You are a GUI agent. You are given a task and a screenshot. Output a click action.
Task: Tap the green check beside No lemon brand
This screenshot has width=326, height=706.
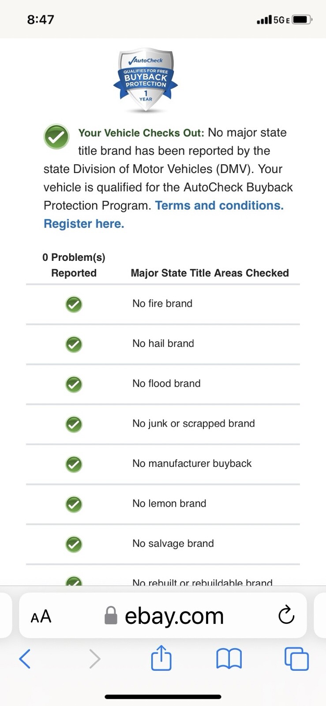point(74,504)
